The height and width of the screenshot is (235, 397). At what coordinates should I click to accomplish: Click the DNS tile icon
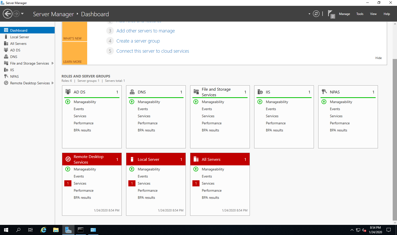[x=132, y=92]
